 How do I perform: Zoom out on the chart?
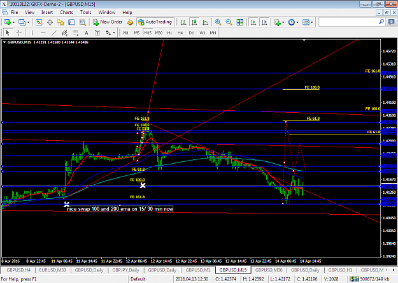[229, 22]
